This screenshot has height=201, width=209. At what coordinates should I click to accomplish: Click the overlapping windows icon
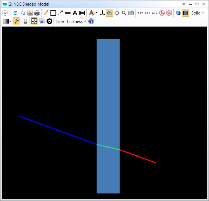(x=42, y=21)
